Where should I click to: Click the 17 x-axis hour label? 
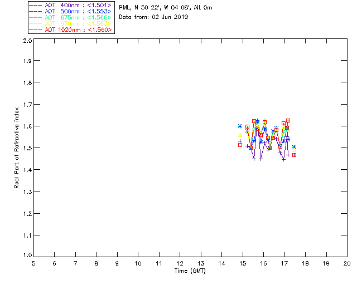284,263
